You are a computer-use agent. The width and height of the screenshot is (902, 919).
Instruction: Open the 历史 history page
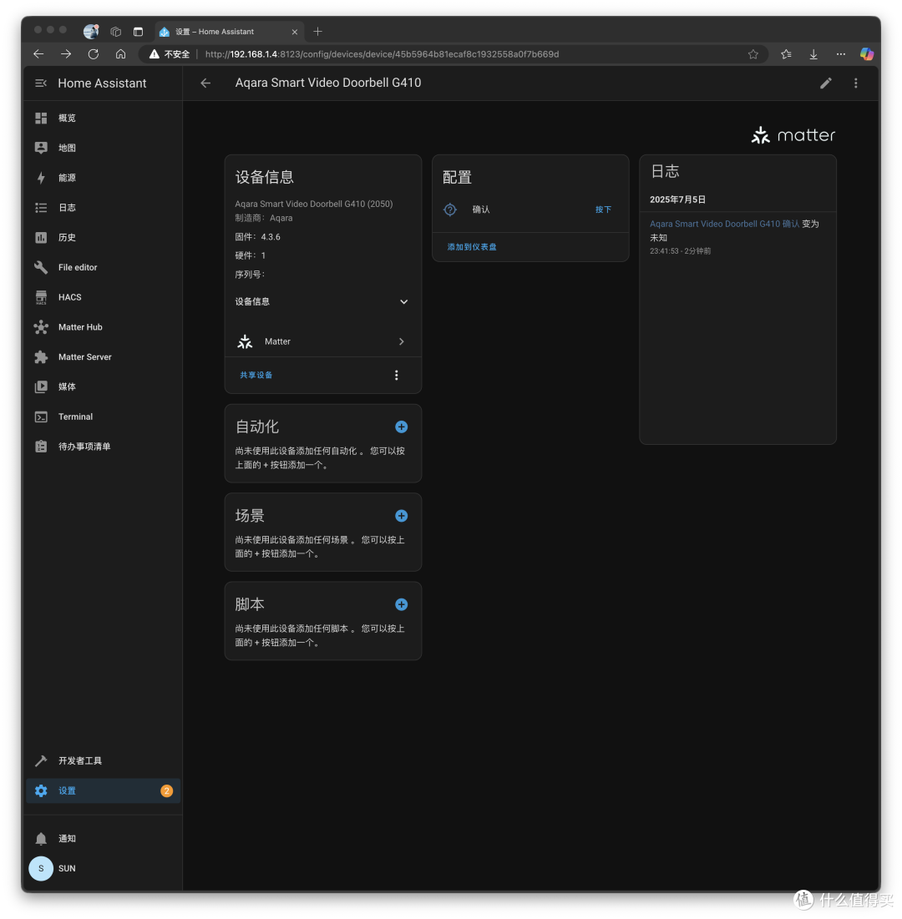104,237
